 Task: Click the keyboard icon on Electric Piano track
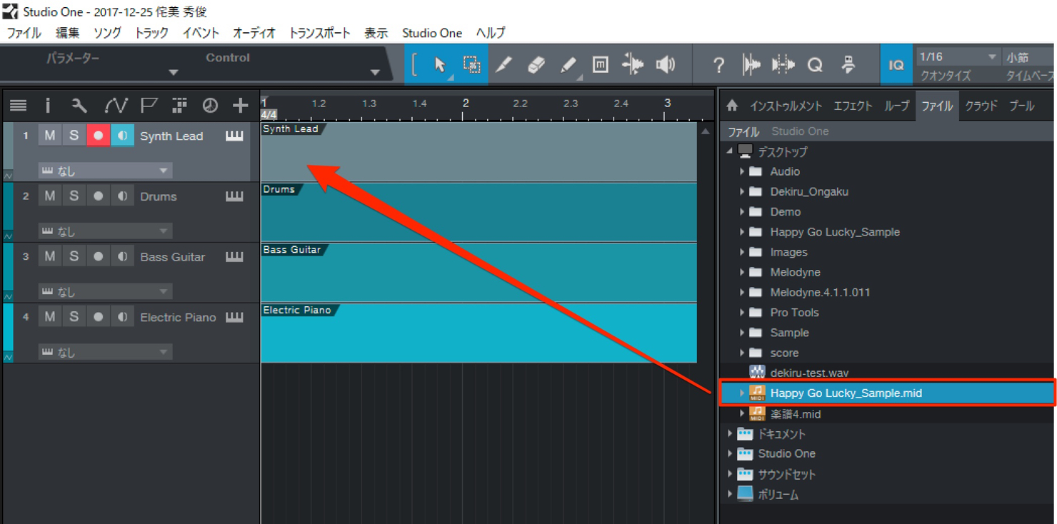point(234,317)
